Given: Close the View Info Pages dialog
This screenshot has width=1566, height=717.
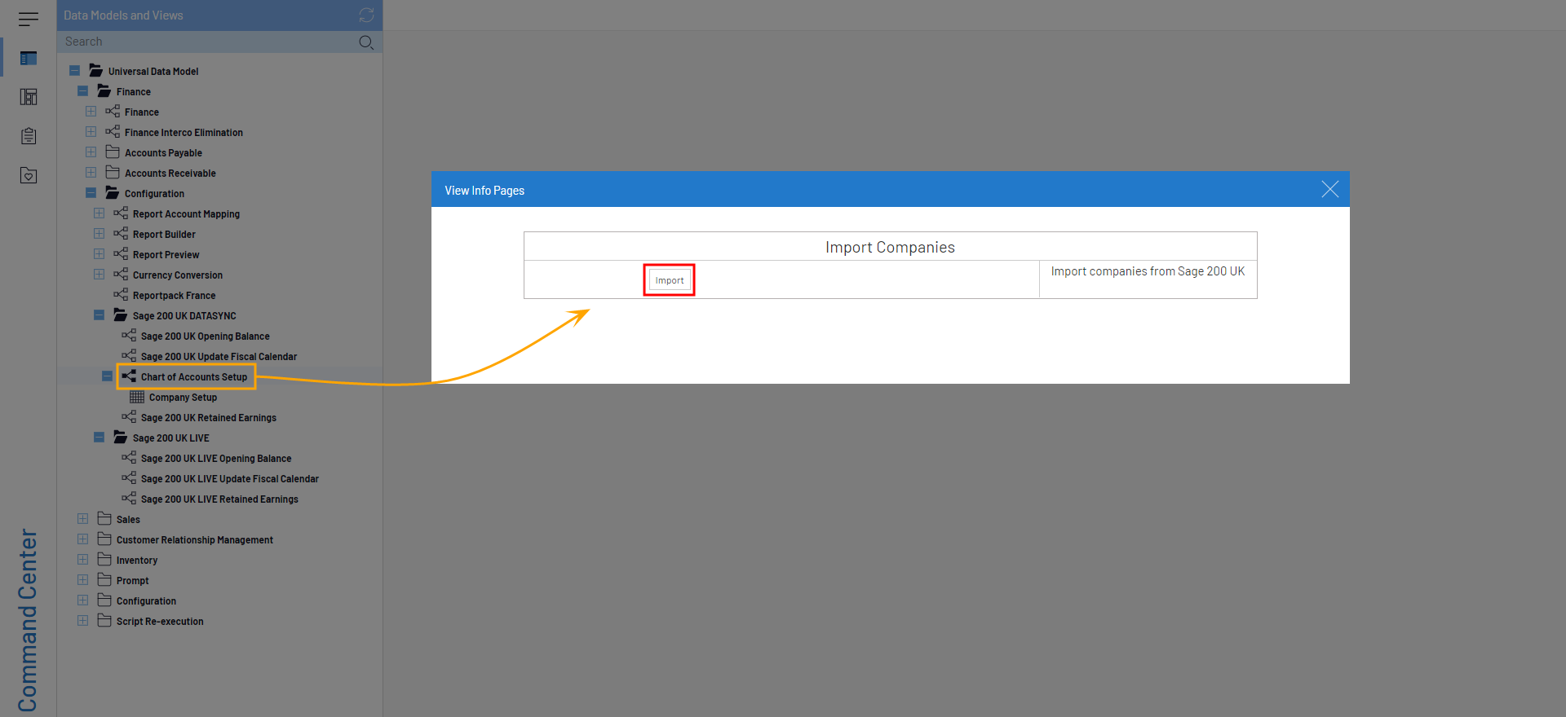Looking at the screenshot, I should click(x=1329, y=189).
